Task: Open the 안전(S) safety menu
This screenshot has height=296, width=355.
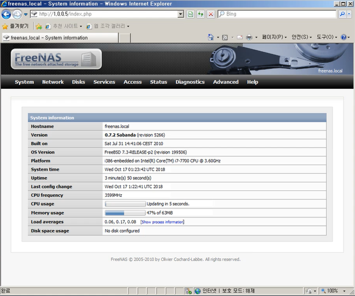Action: [302, 37]
